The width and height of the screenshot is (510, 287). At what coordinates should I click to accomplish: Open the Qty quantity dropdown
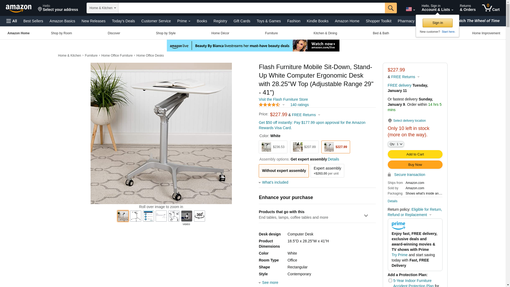(x=396, y=144)
